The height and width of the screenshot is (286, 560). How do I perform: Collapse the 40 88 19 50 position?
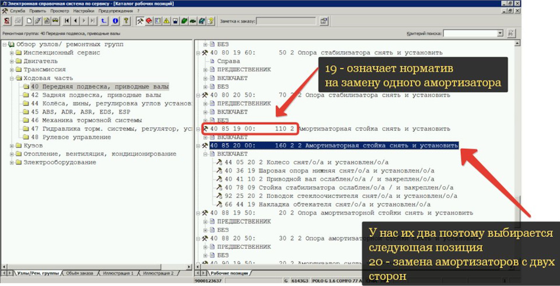tap(198, 213)
